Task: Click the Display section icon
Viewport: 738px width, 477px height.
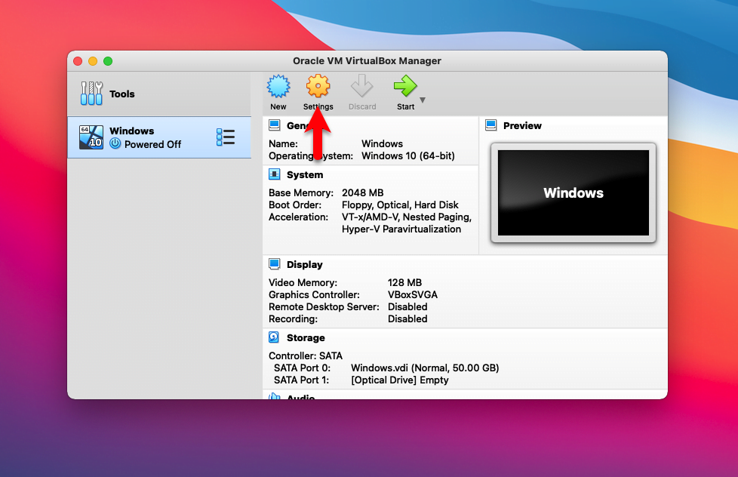Action: (274, 264)
